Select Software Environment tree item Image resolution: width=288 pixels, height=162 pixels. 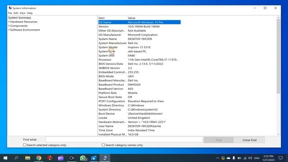pyautogui.click(x=25, y=30)
